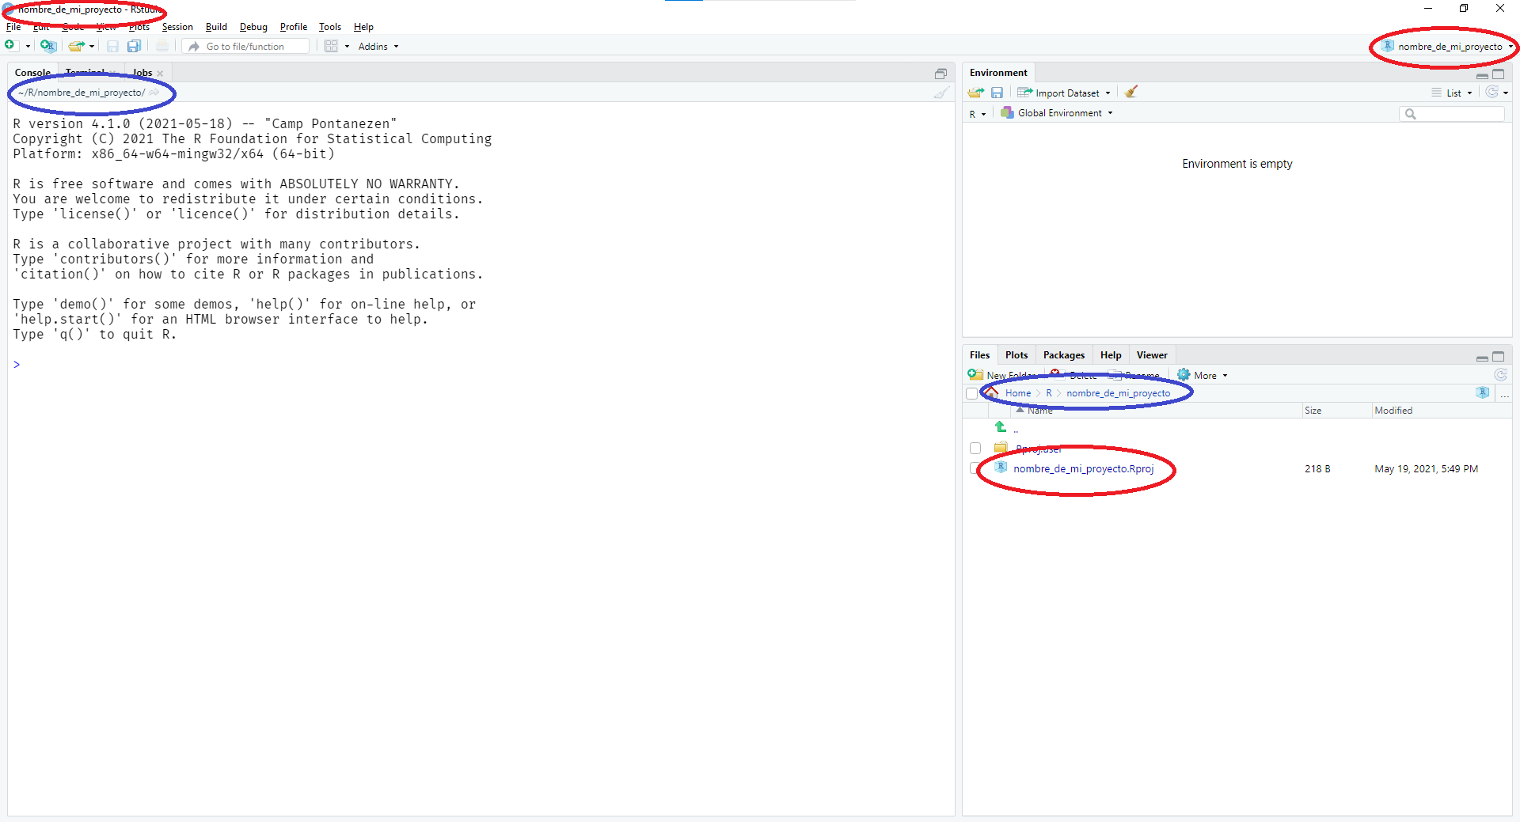Open the Profile menu
The width and height of the screenshot is (1520, 822).
[293, 27]
